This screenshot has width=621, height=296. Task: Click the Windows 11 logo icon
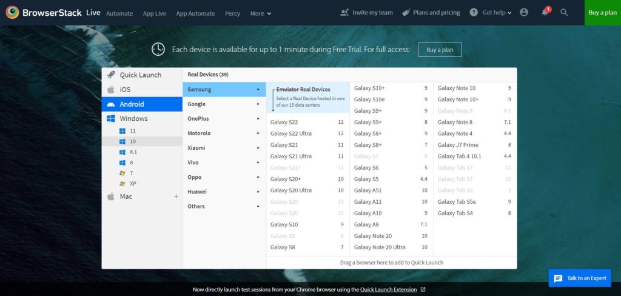pyautogui.click(x=123, y=131)
